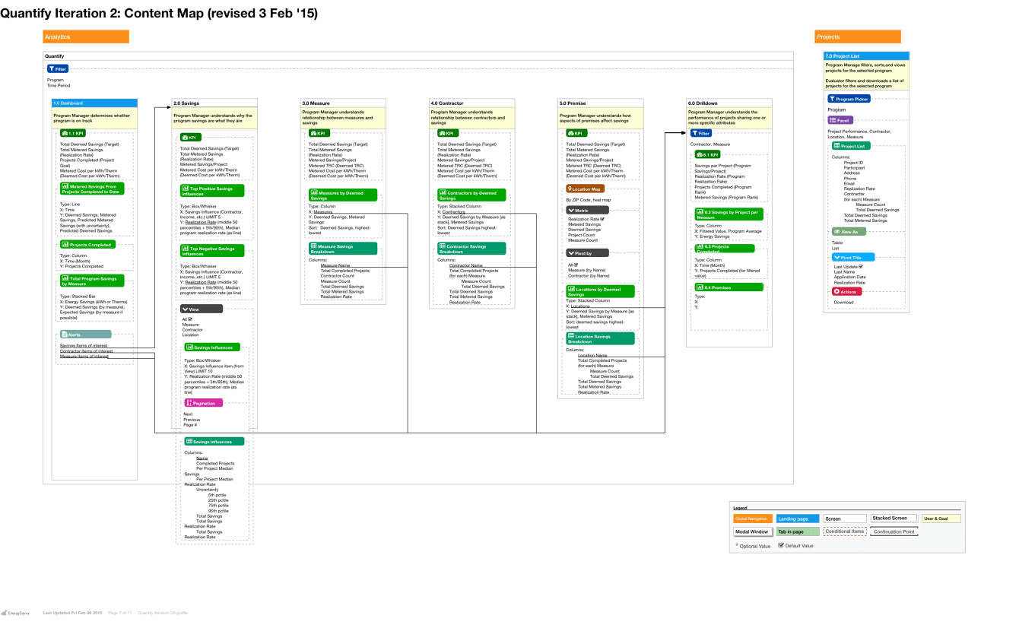Click the 1.1 KPI badge icon on Dashboard
This screenshot has height=628, width=1019.
[x=65, y=134]
